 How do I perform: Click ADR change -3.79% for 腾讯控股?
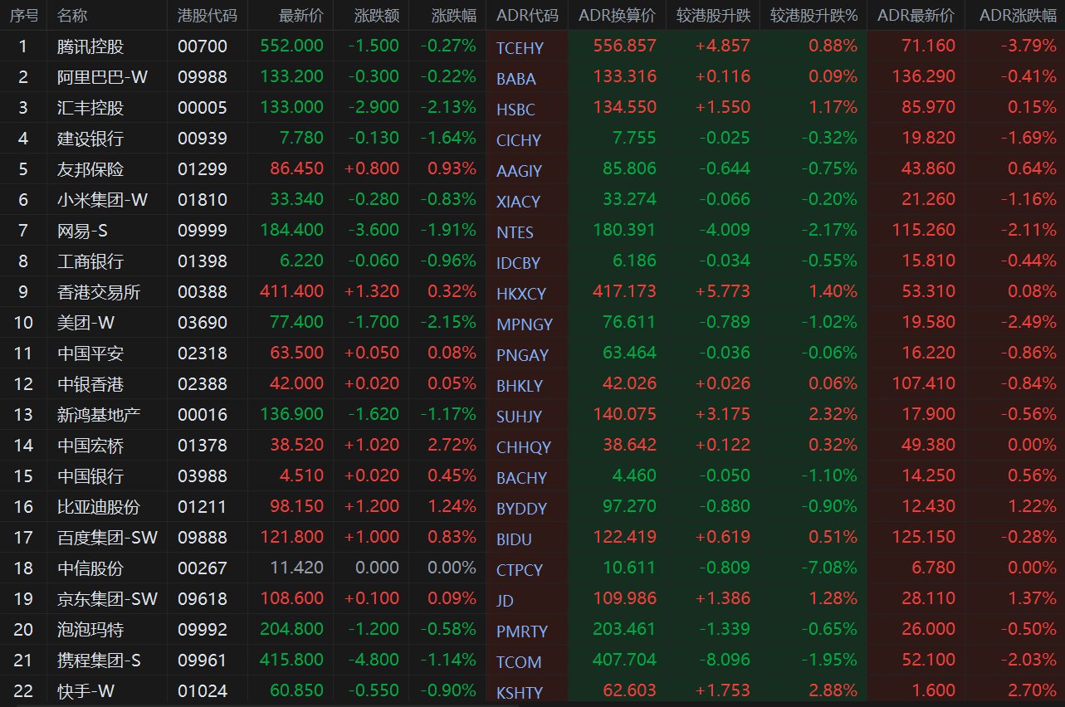click(1029, 46)
